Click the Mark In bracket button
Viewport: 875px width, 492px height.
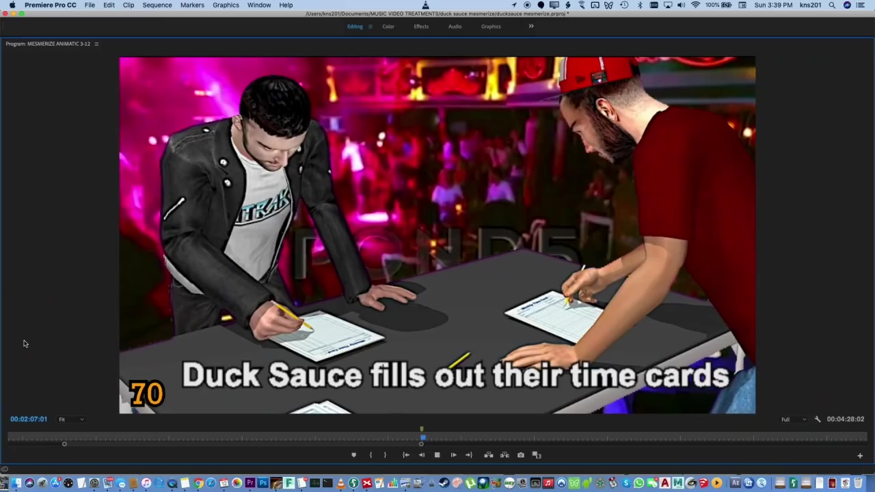pos(371,455)
